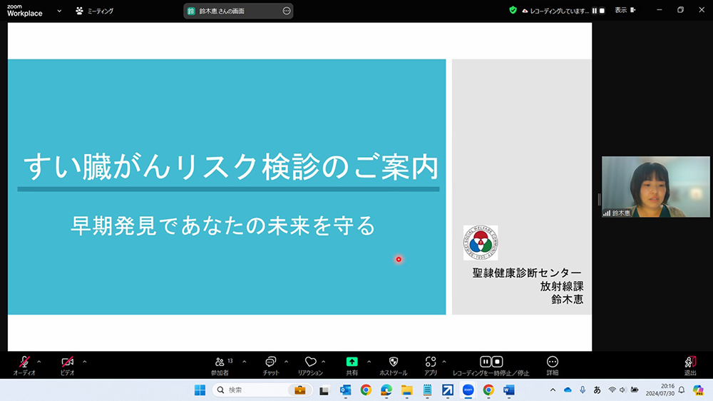Stop recording in the bottom toolbar

point(498,362)
